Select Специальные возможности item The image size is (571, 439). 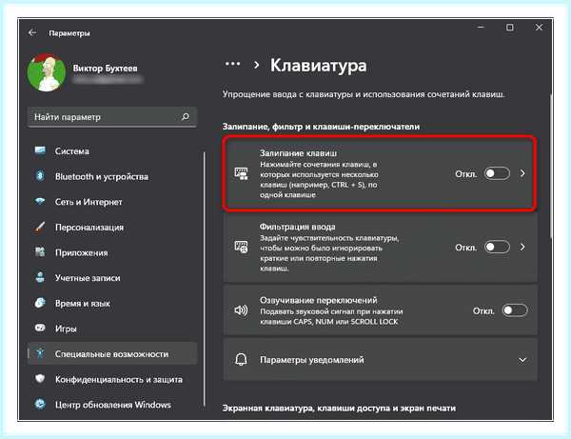[x=112, y=353]
